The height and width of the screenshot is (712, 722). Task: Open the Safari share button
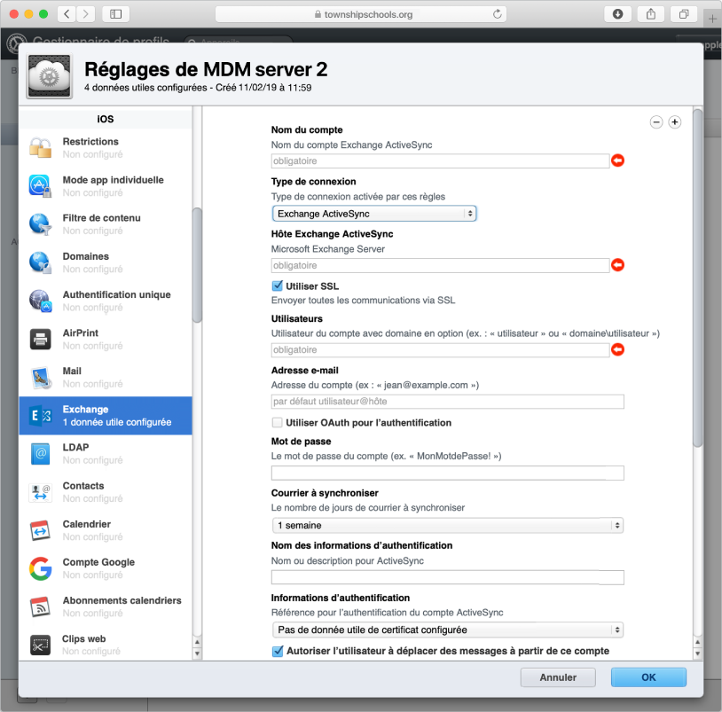point(651,14)
